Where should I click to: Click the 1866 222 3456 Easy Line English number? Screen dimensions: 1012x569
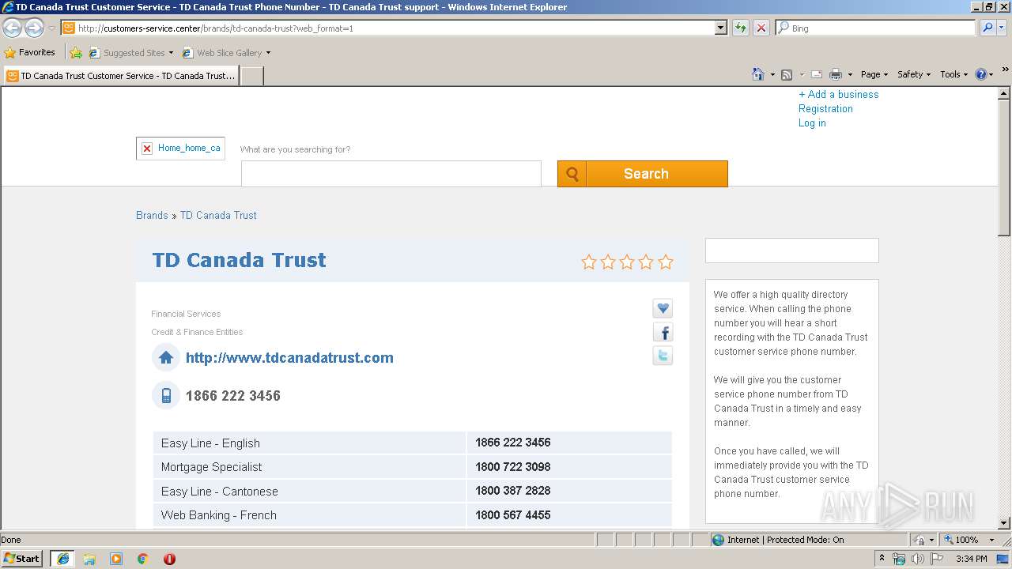(512, 443)
